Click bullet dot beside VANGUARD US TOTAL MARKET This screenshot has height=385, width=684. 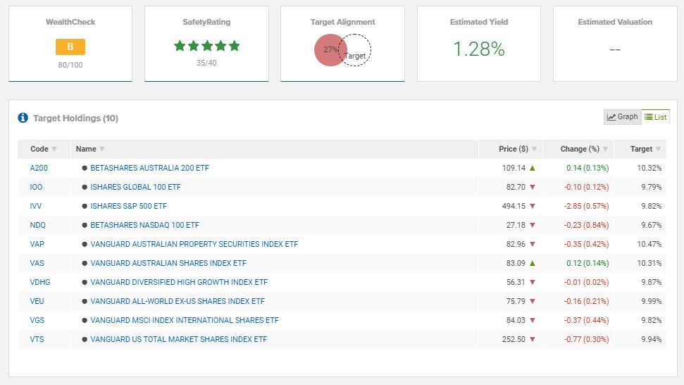coord(85,339)
